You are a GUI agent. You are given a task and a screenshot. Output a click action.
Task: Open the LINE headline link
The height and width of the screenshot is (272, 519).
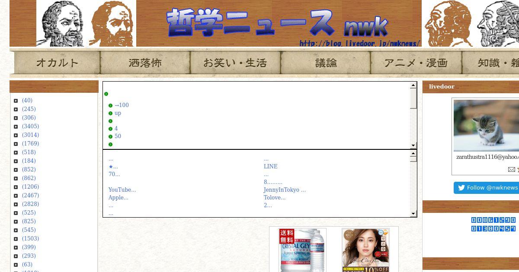[271, 167]
